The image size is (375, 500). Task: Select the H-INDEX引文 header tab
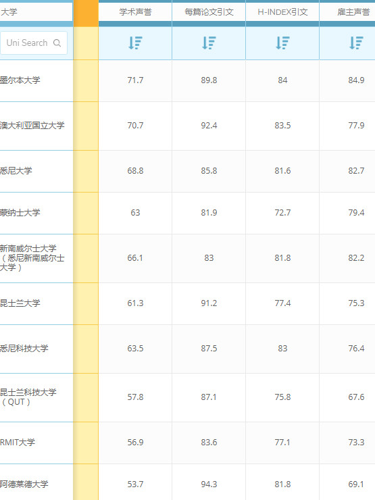(282, 12)
